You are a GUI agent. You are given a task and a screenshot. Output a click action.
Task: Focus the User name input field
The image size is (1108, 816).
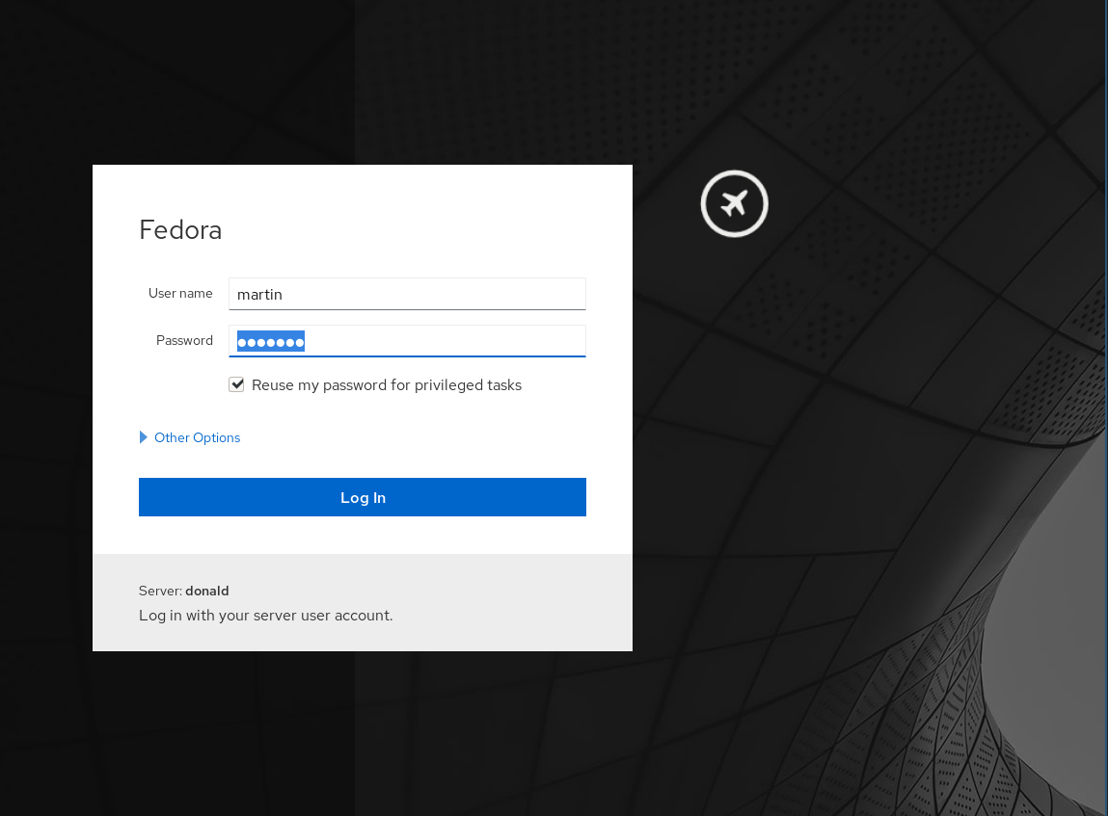tap(407, 294)
